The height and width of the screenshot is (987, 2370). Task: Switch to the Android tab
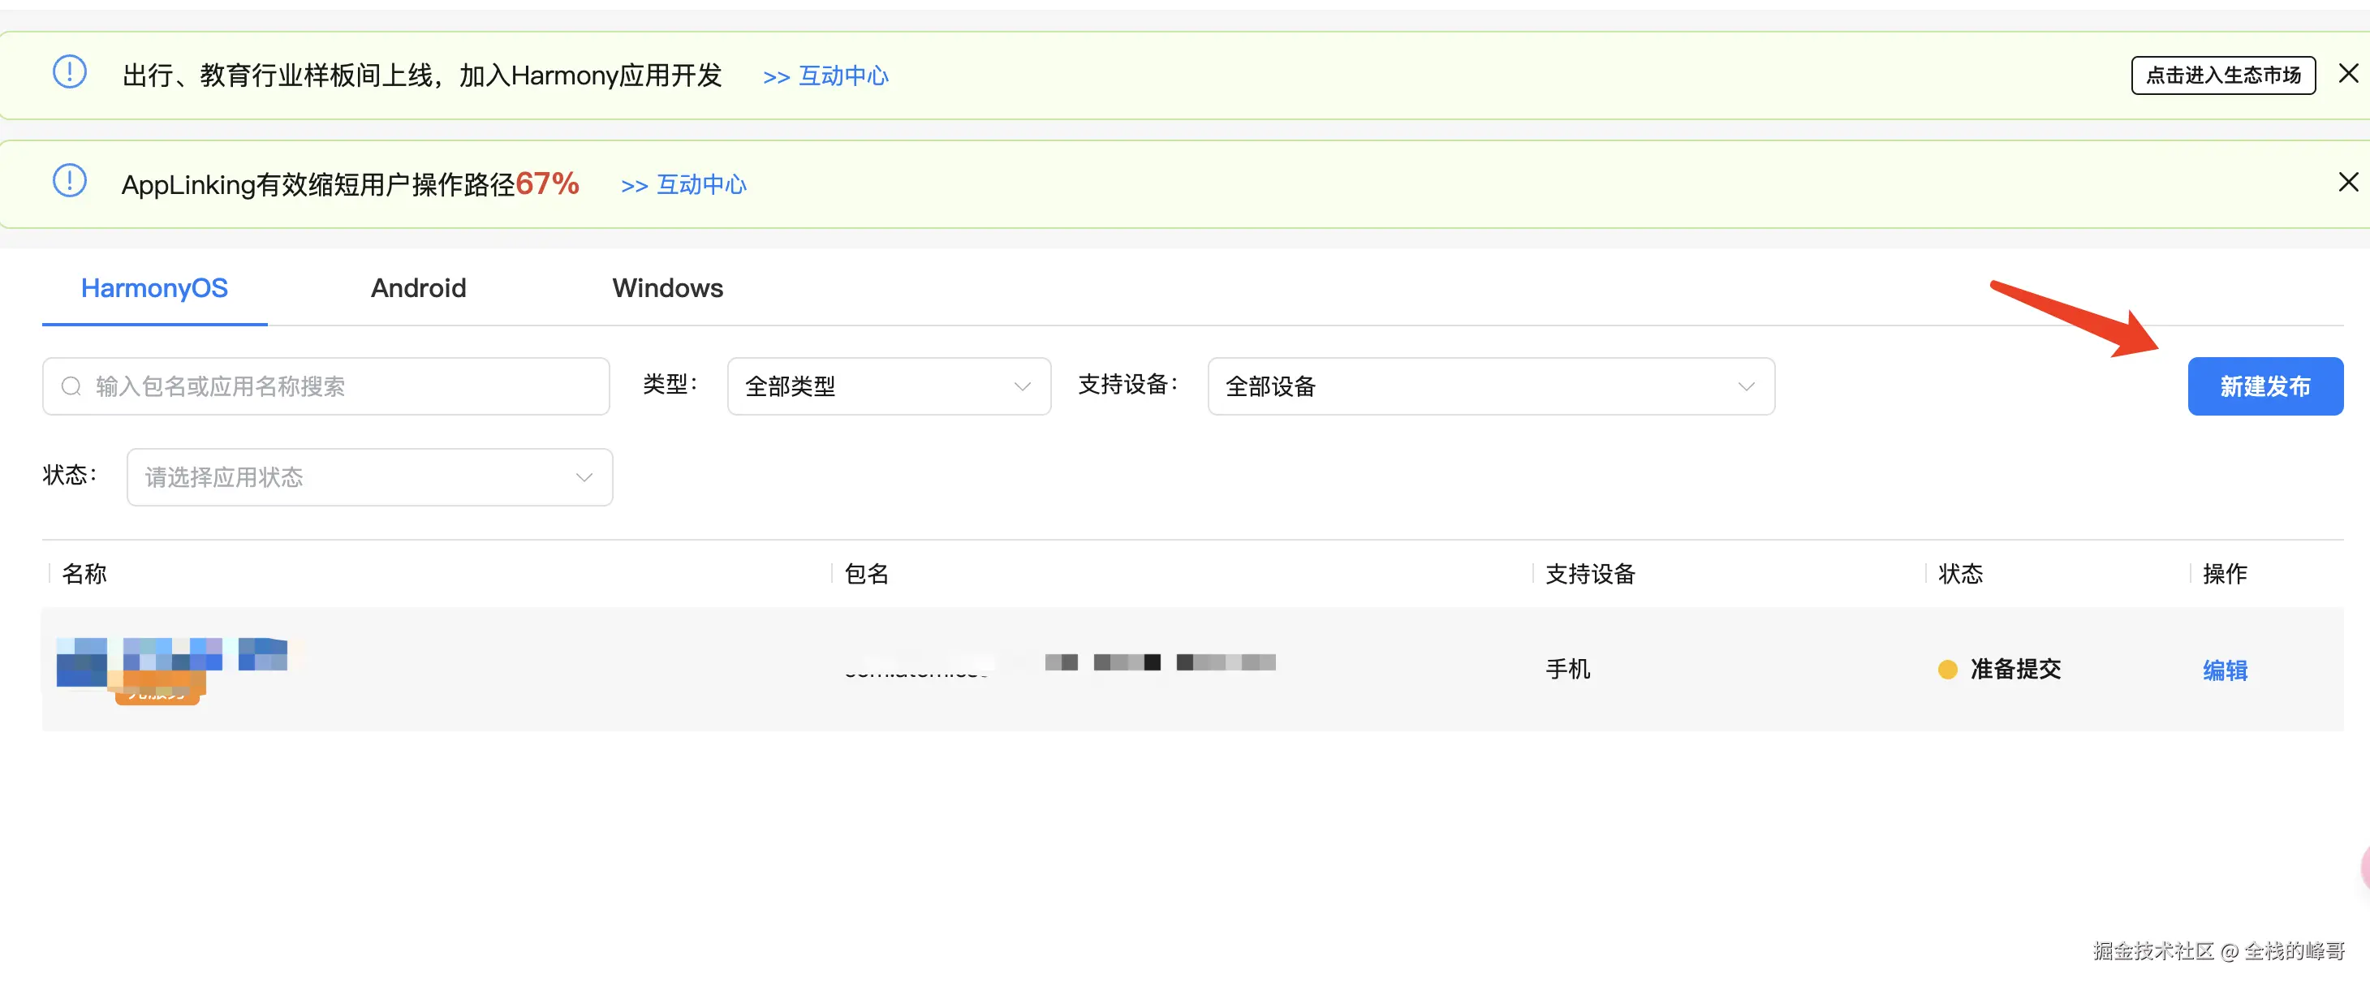coord(418,288)
